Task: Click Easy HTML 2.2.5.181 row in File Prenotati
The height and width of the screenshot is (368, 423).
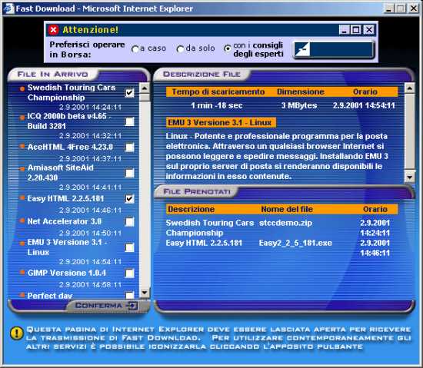Action: point(278,248)
